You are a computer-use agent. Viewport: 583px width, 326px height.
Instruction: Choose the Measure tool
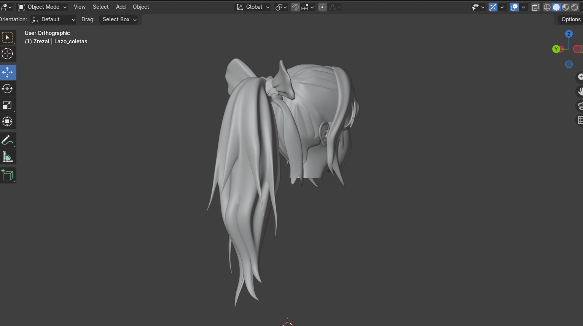pos(7,156)
